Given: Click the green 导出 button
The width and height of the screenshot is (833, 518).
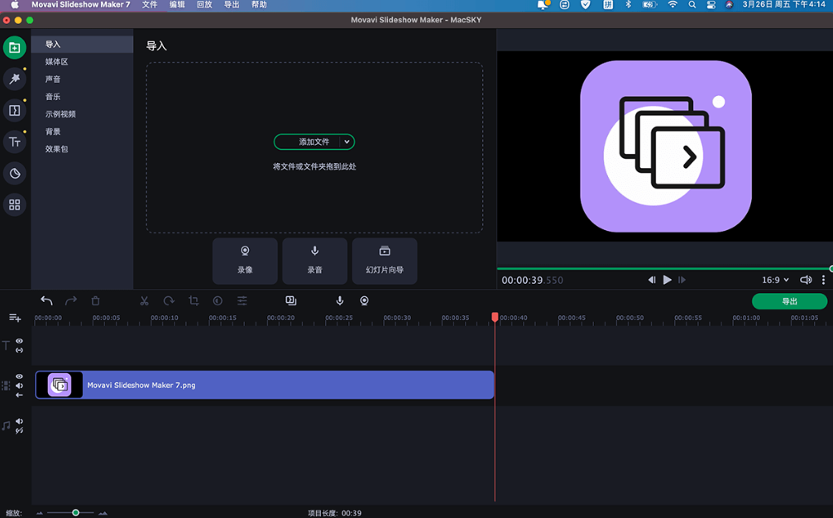Looking at the screenshot, I should tap(789, 301).
